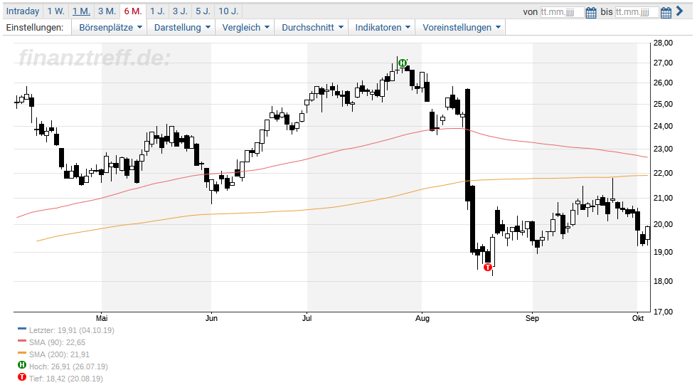Select the 3 J. time range tab
The width and height of the screenshot is (697, 385).
(181, 11)
